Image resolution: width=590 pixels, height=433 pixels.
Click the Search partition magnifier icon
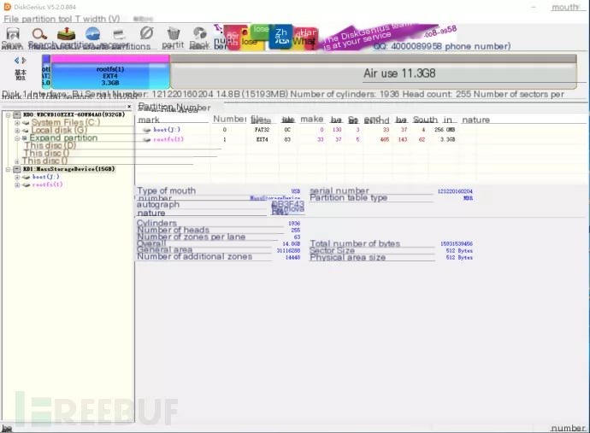pyautogui.click(x=39, y=34)
